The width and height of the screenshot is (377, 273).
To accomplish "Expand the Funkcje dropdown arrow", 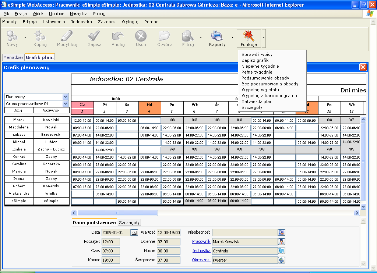I will [x=264, y=38].
